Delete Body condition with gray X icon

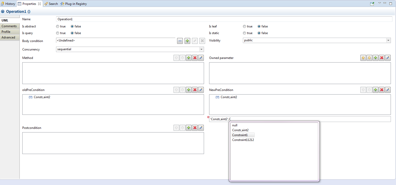click(202, 41)
